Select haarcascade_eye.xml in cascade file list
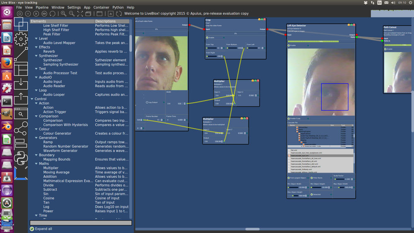The width and height of the screenshot is (414, 233). pos(300,156)
